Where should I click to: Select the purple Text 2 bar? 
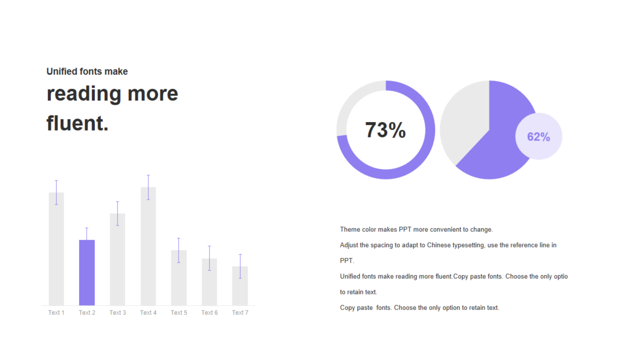87,272
